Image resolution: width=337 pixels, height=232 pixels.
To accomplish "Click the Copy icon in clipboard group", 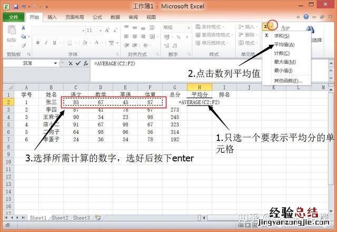I will pos(23,36).
